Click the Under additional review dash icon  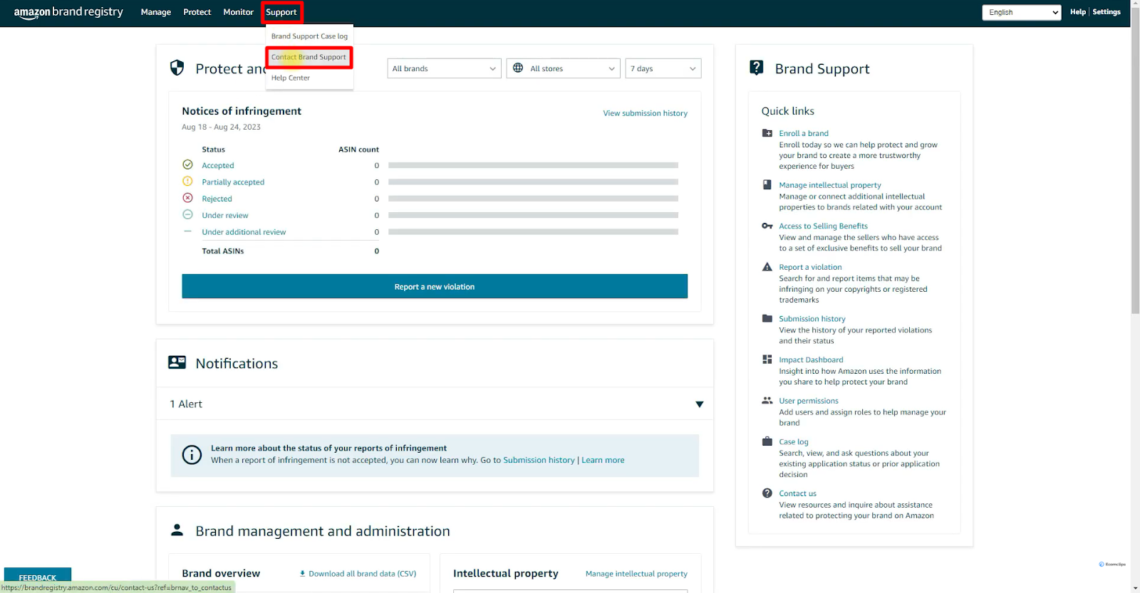pos(187,231)
